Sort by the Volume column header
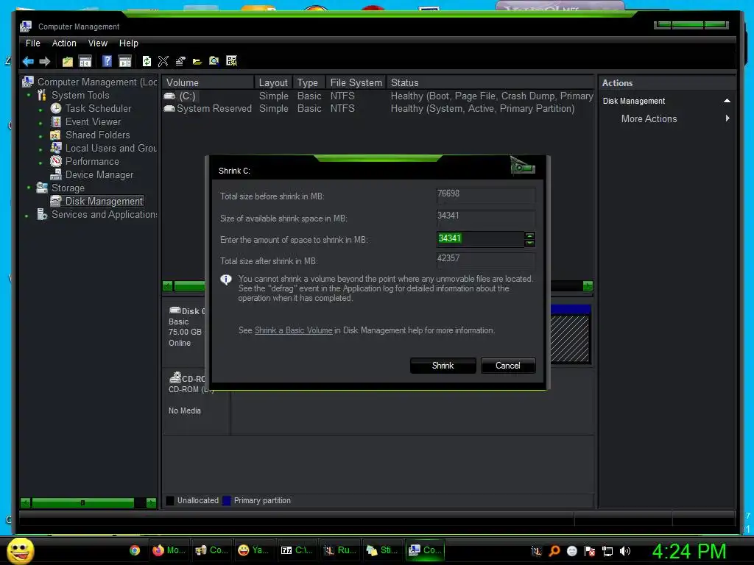The image size is (754, 565). click(x=208, y=82)
